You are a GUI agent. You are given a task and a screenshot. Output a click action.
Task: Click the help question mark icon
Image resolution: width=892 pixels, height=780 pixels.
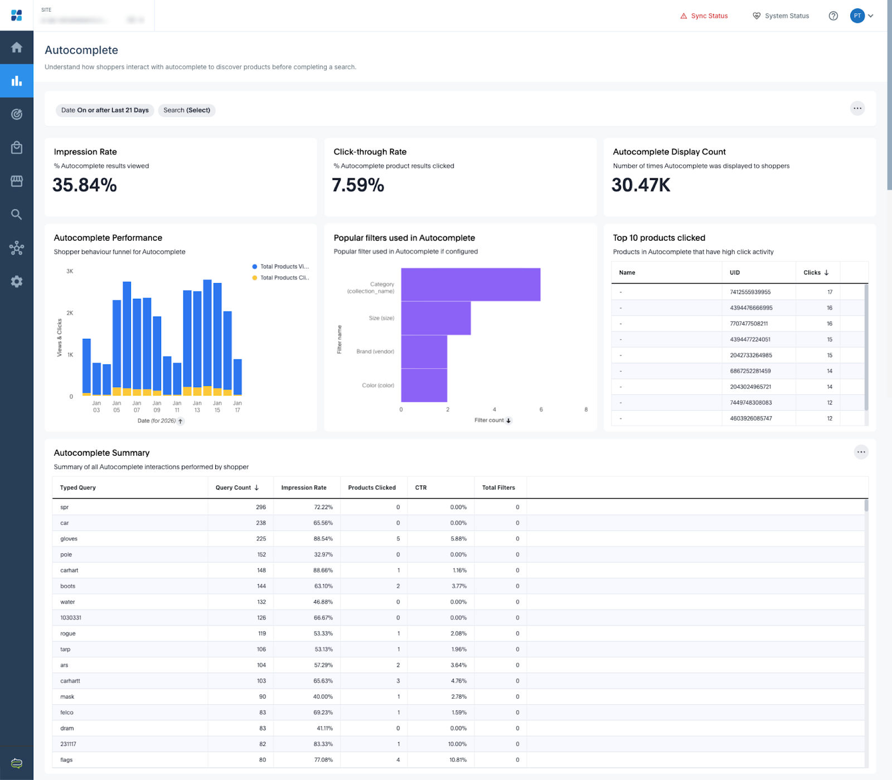[x=833, y=16]
